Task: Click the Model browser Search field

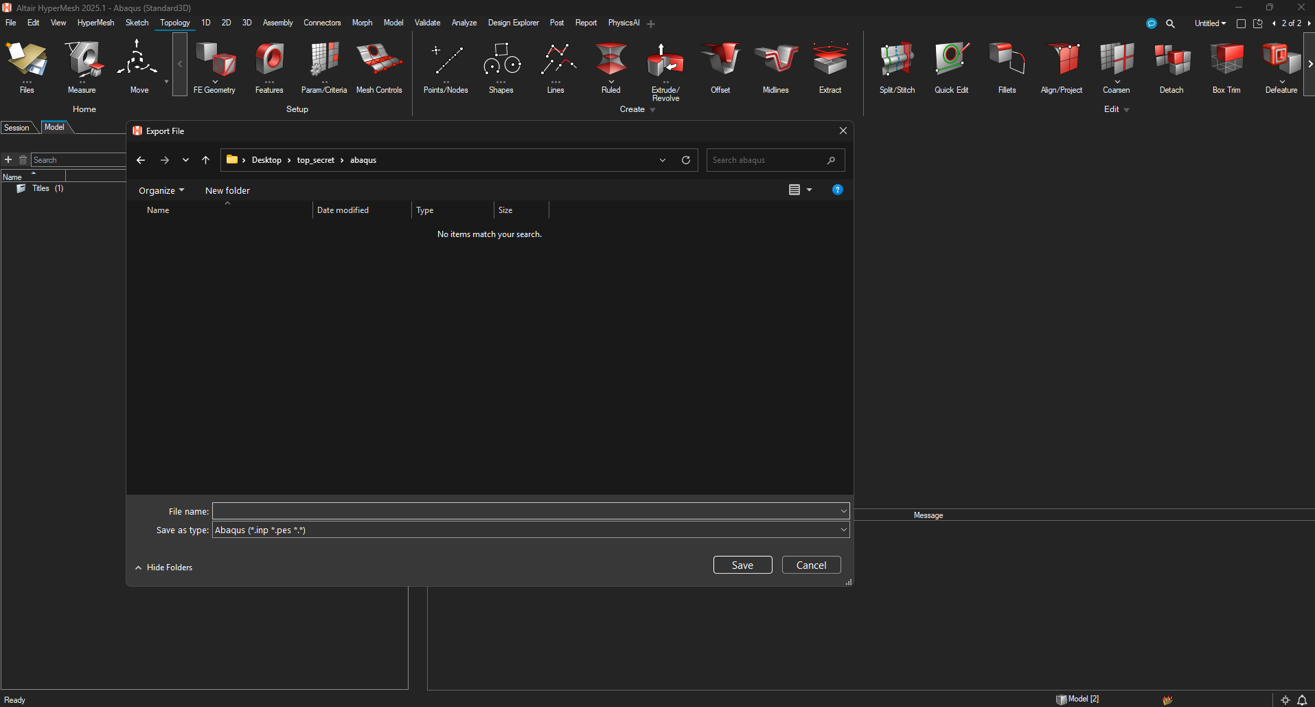Action: click(78, 160)
